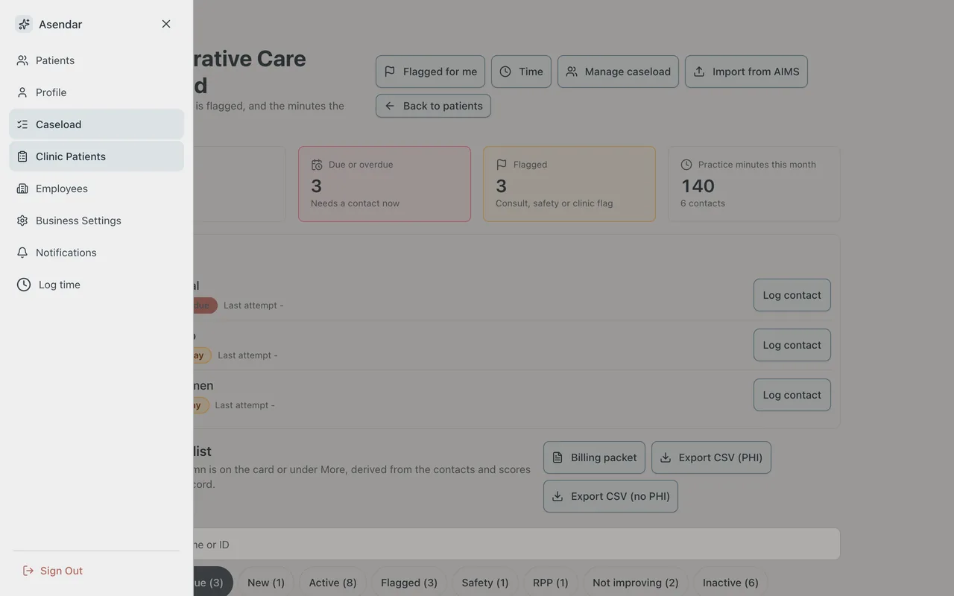
Task: Click the checklist icon beside Caseload
Action: [22, 124]
